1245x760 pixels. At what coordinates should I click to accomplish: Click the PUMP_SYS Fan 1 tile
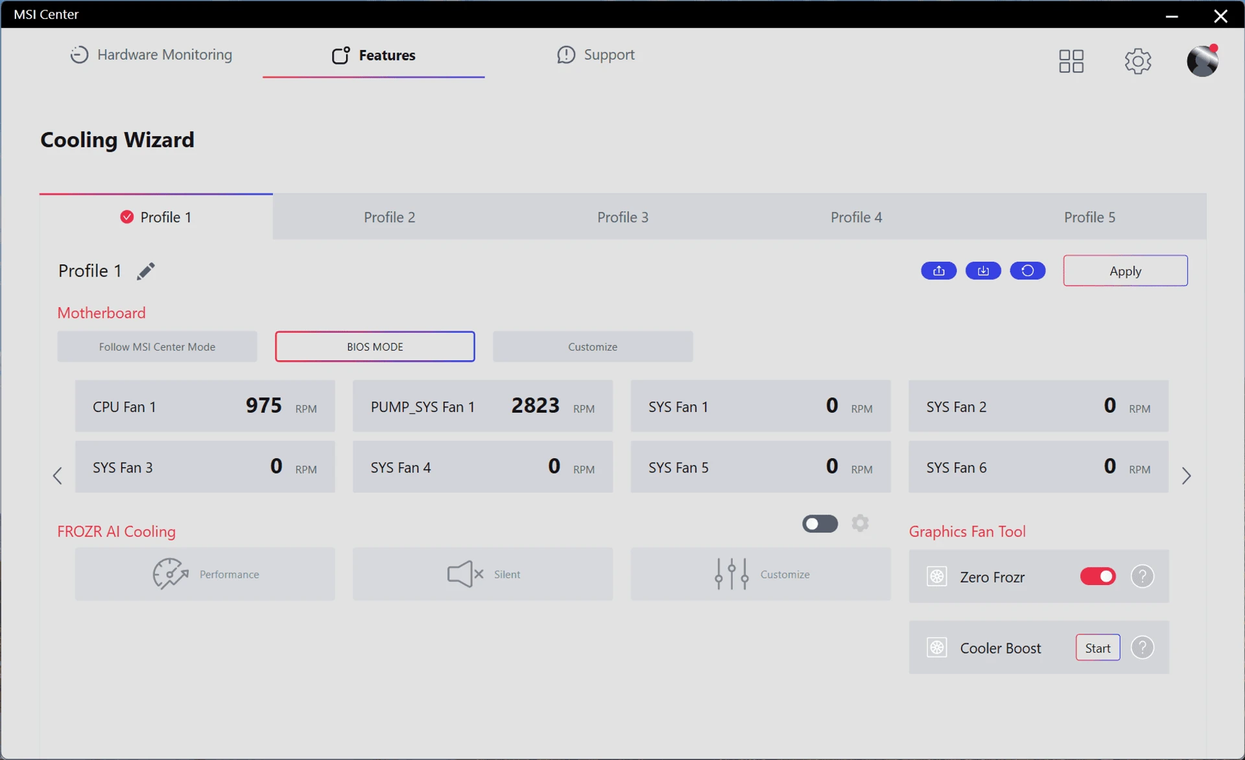(482, 406)
